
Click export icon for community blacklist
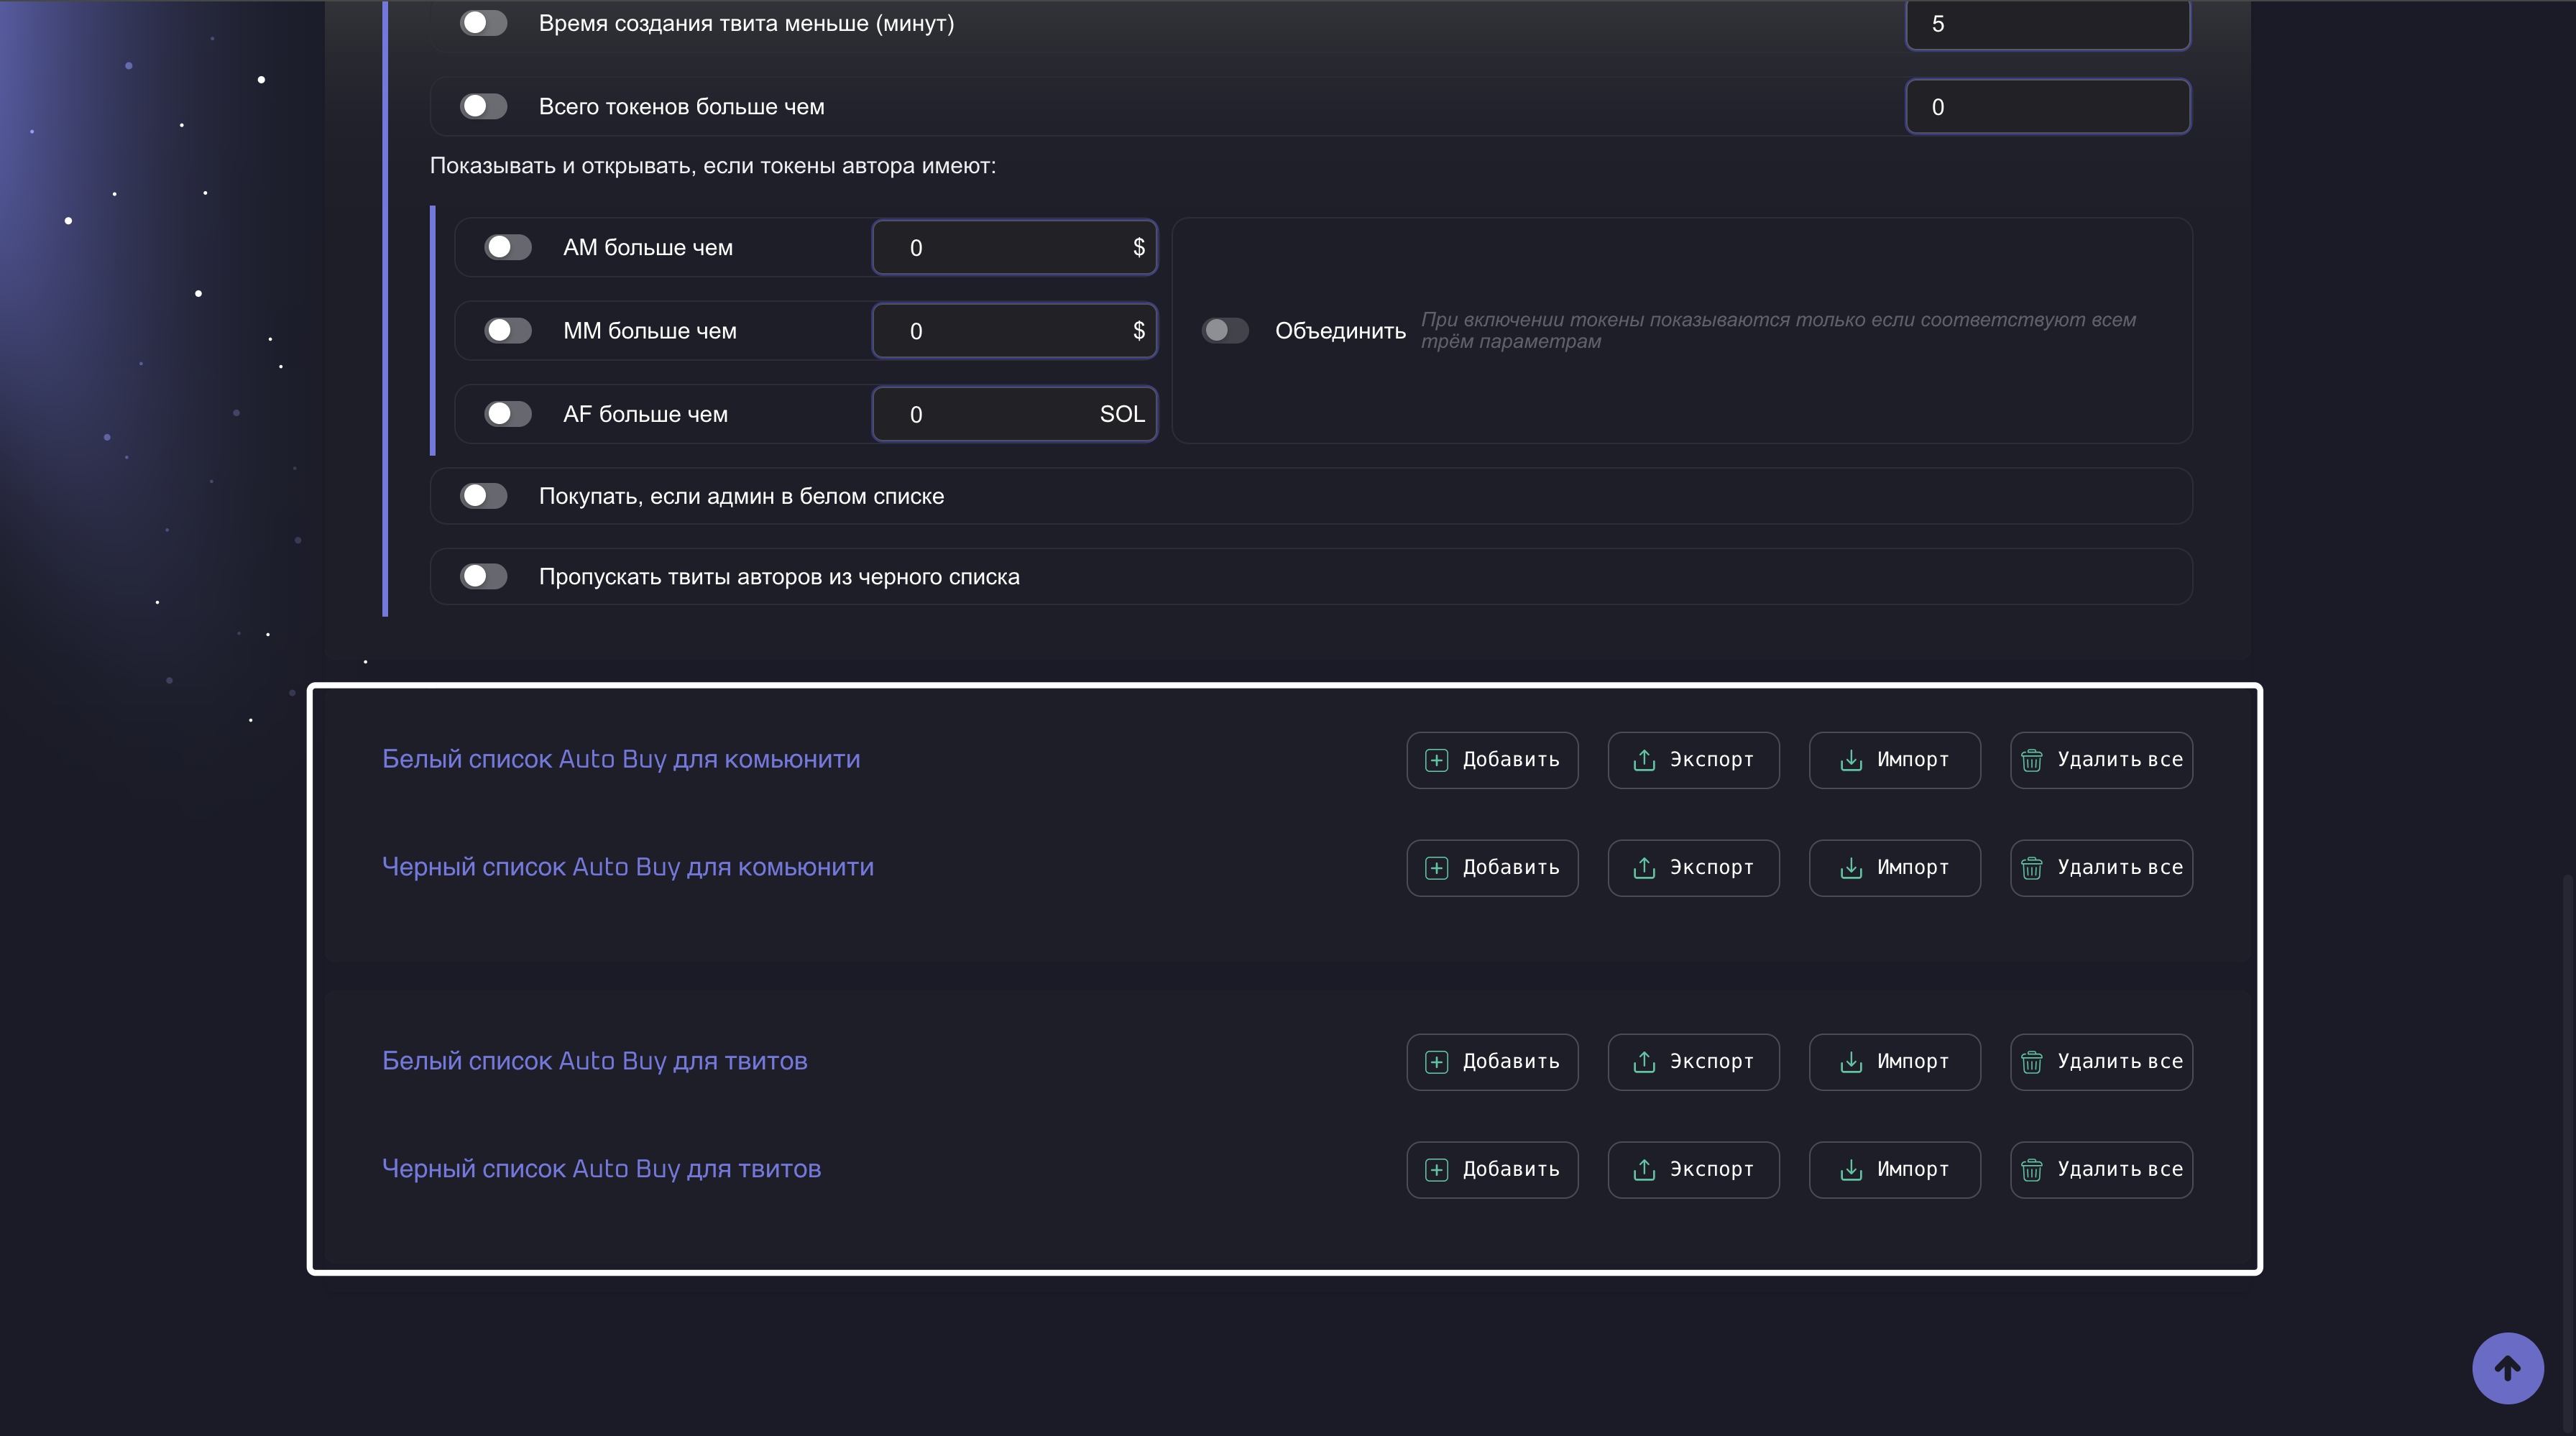(x=1644, y=868)
